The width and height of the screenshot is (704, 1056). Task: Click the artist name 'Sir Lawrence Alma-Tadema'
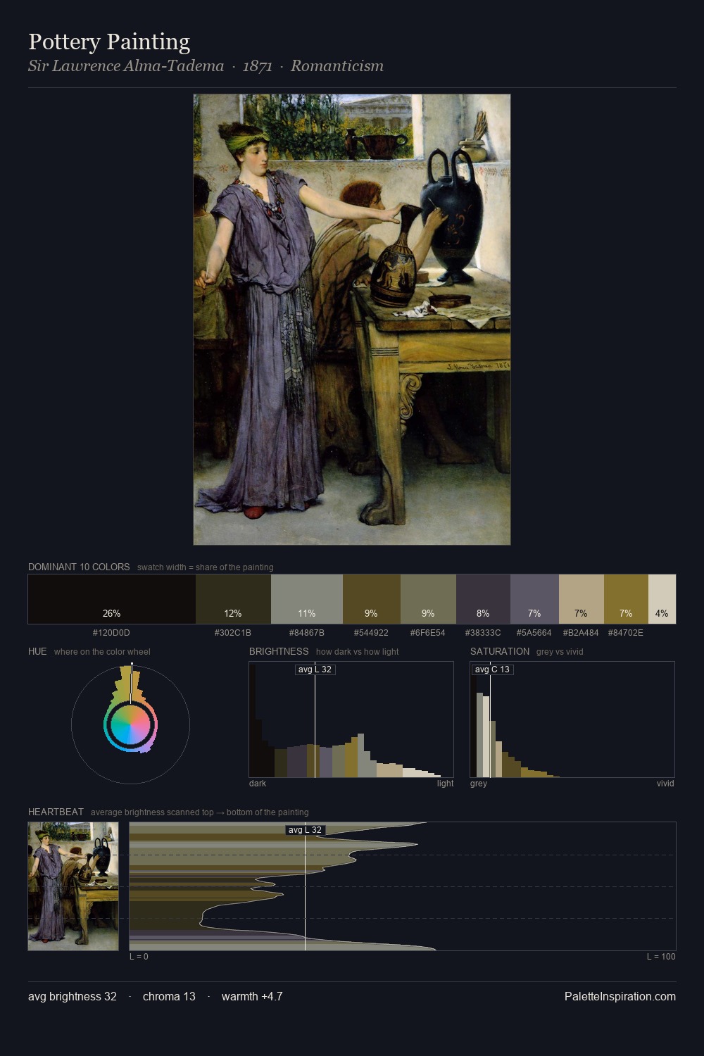click(x=126, y=66)
